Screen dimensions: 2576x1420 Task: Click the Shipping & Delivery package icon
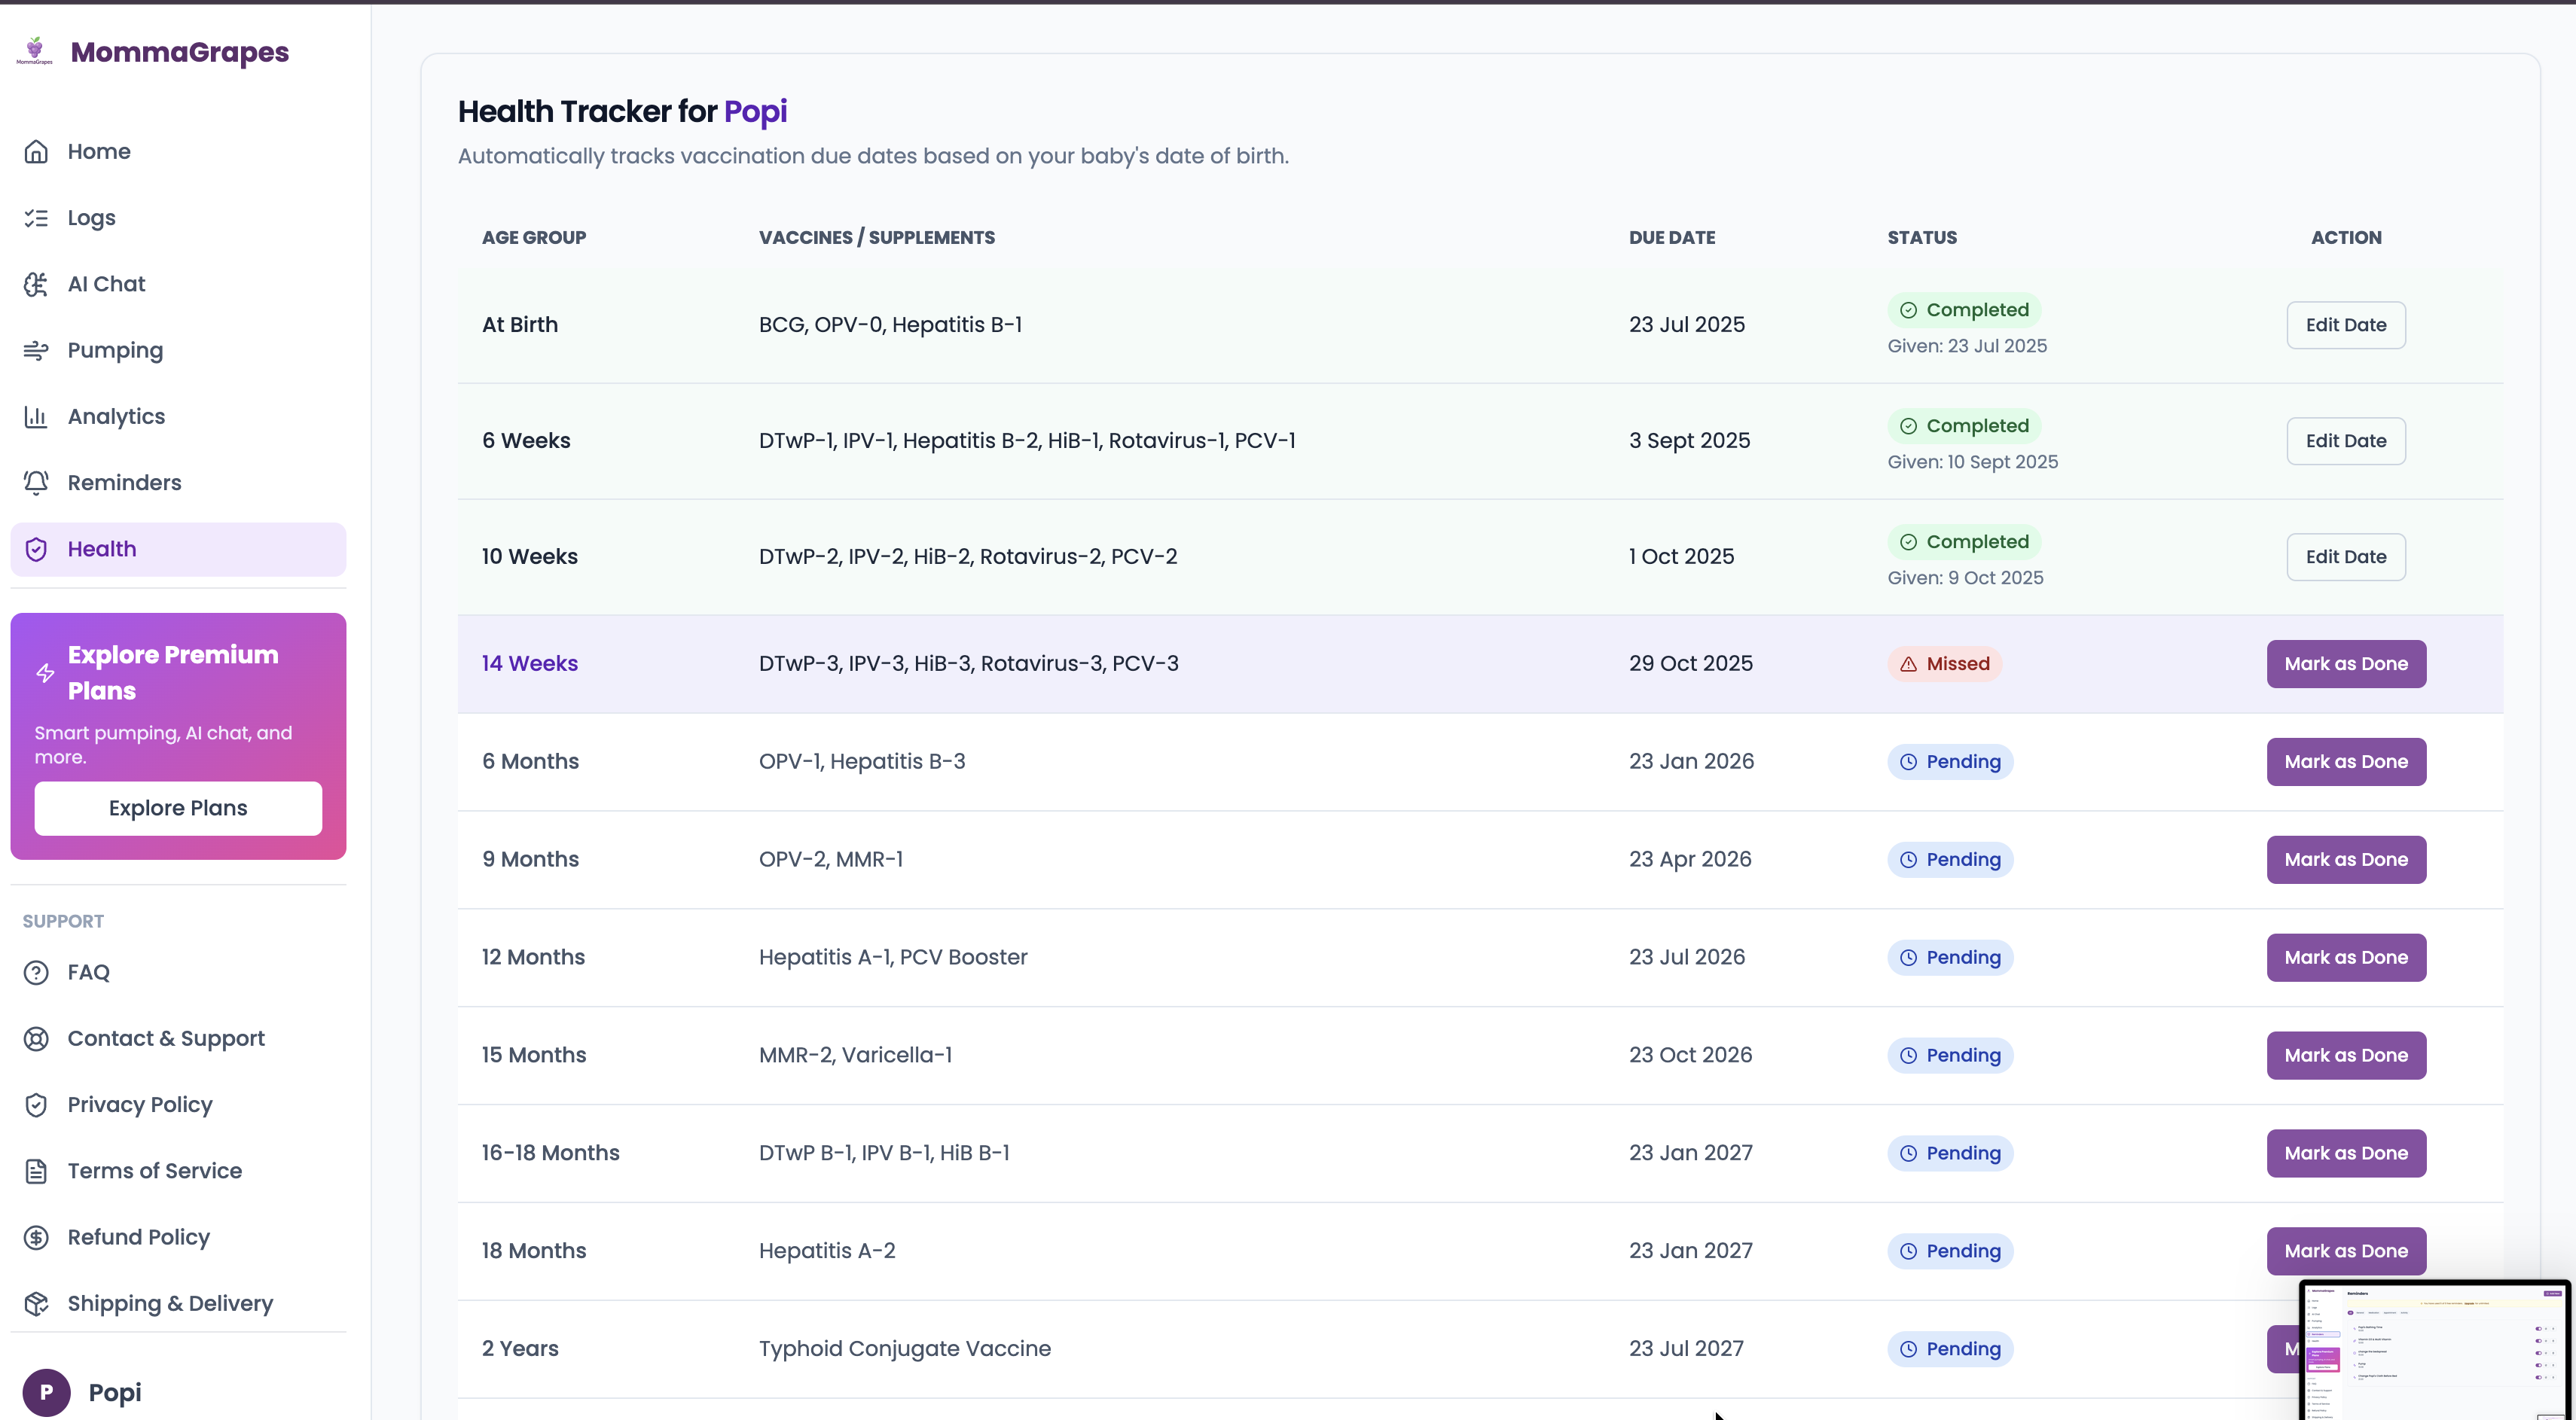coord(36,1303)
